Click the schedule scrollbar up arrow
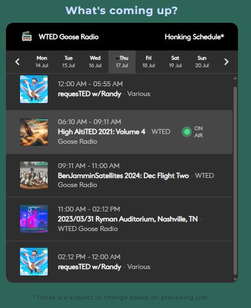The width and height of the screenshot is (251, 308). 235,79
